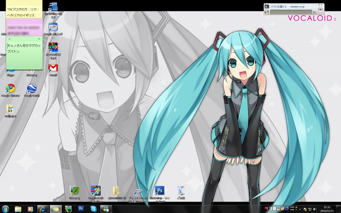This screenshot has height=213, width=341.
Task: Open the volume speaker tray icon
Action: 315,209
